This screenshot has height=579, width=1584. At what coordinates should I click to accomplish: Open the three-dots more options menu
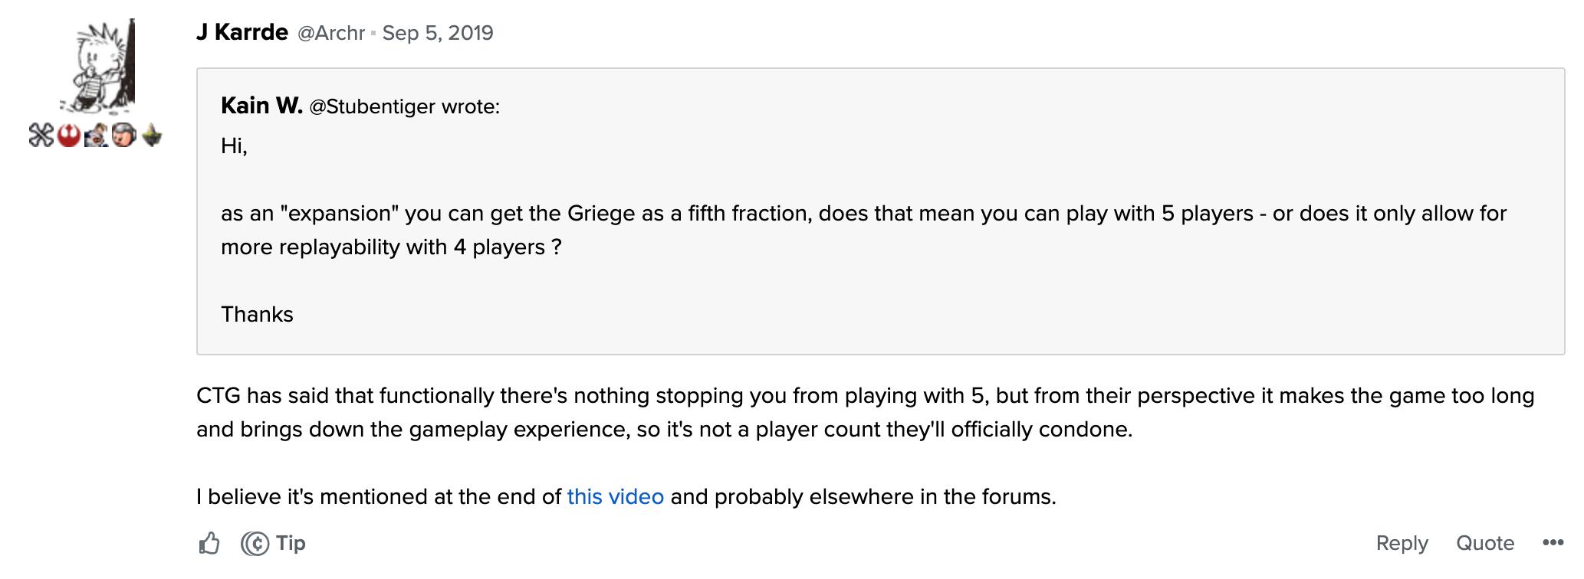[x=1553, y=542]
